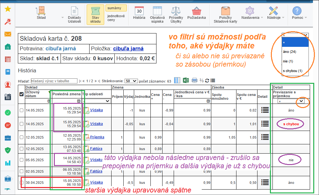Click the search field in table
Viewport: 319px width, 195px height.
pos(54,81)
